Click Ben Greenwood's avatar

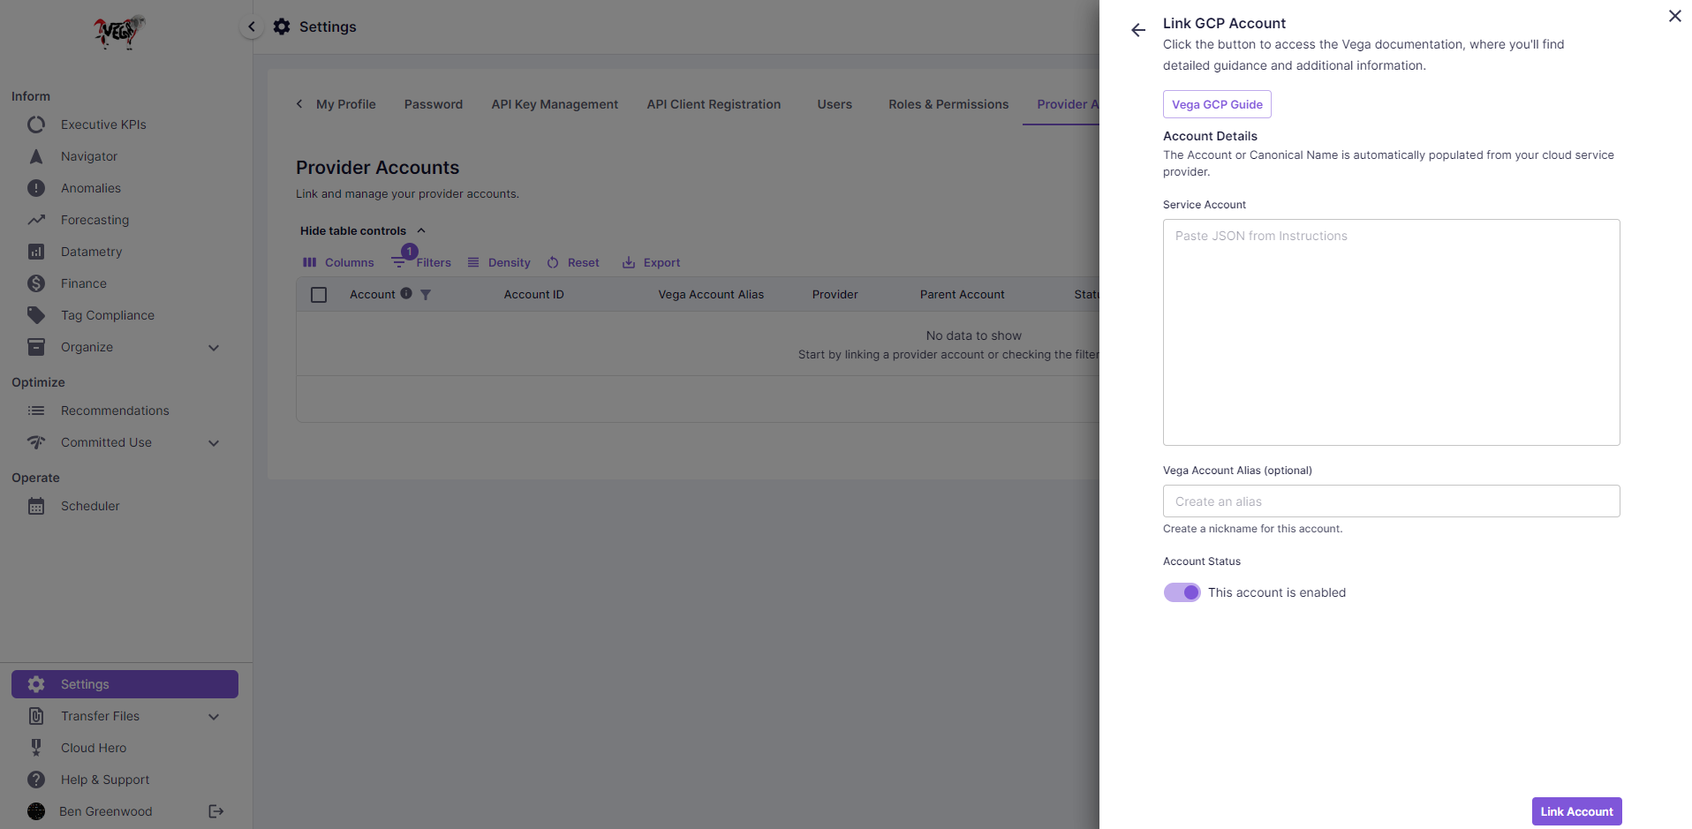coord(36,811)
